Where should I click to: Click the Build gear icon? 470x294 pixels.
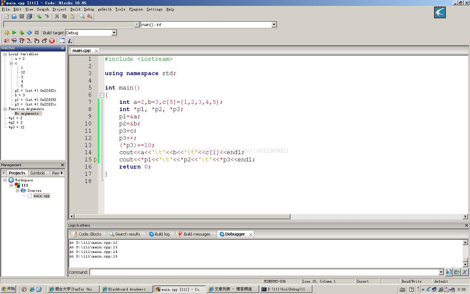(7, 33)
